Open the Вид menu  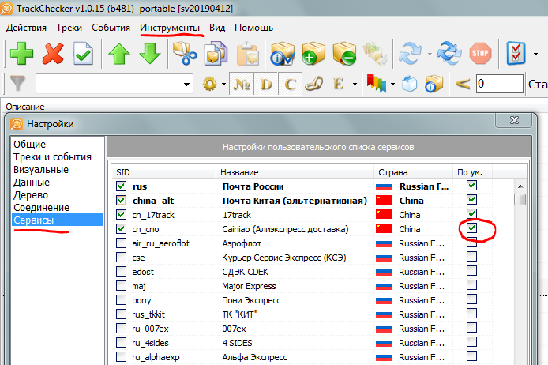217,28
